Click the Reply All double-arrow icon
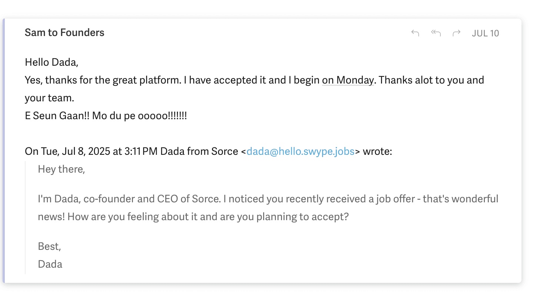 coord(436,33)
